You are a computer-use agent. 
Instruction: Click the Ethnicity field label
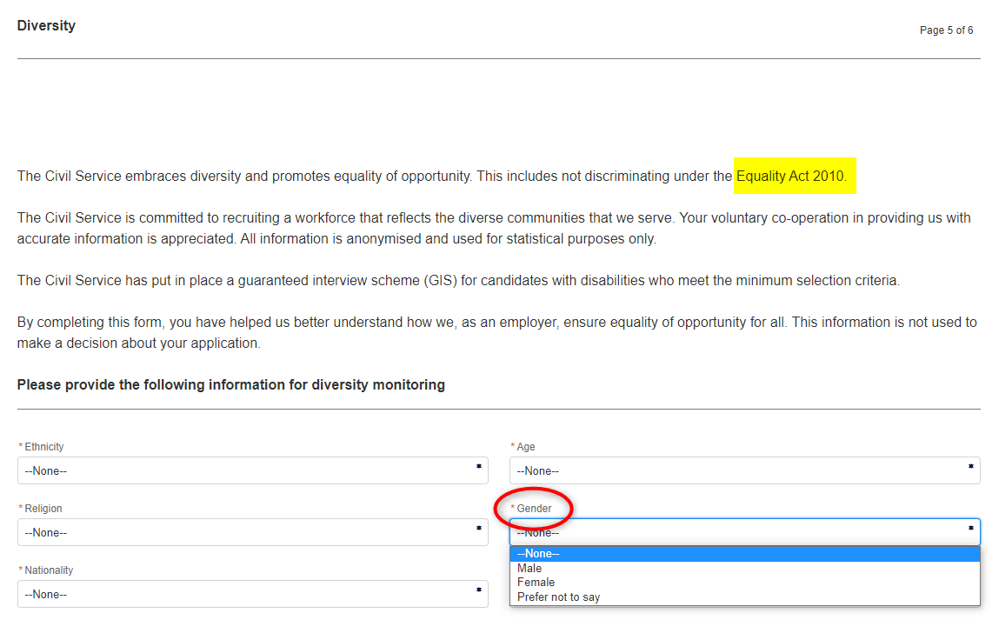click(x=43, y=447)
